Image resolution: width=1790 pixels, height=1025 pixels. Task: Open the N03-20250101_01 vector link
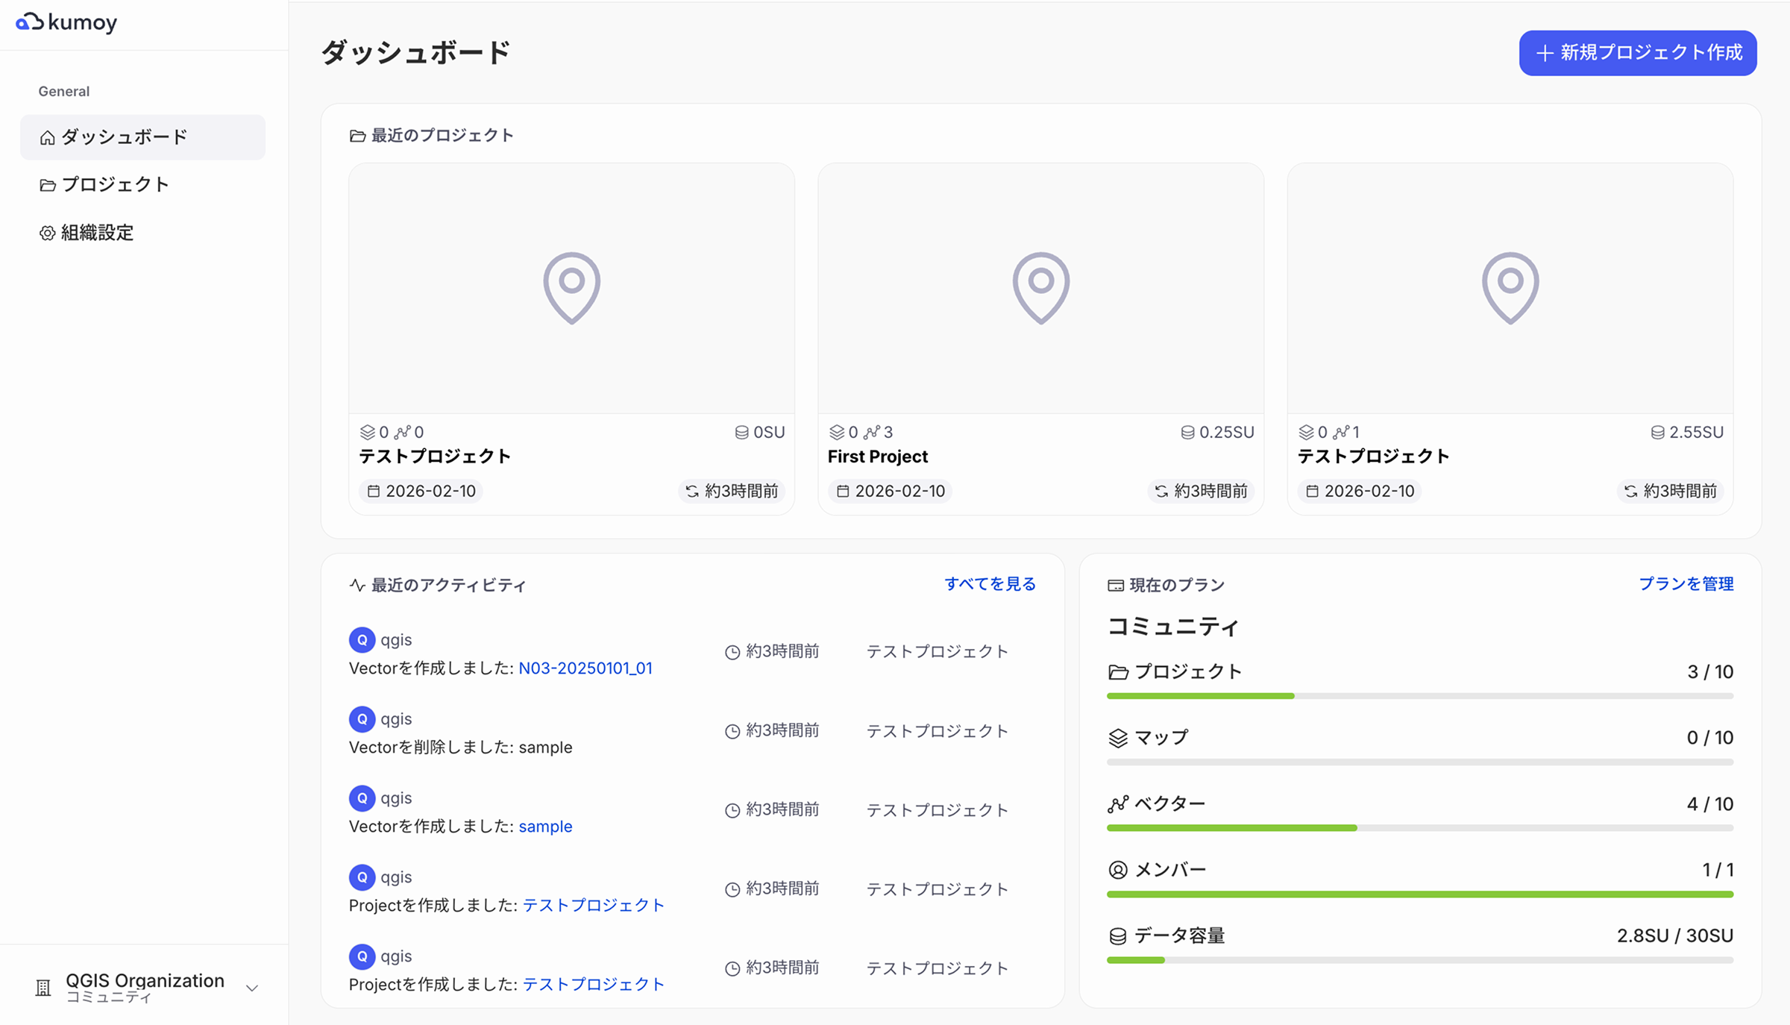pos(585,668)
